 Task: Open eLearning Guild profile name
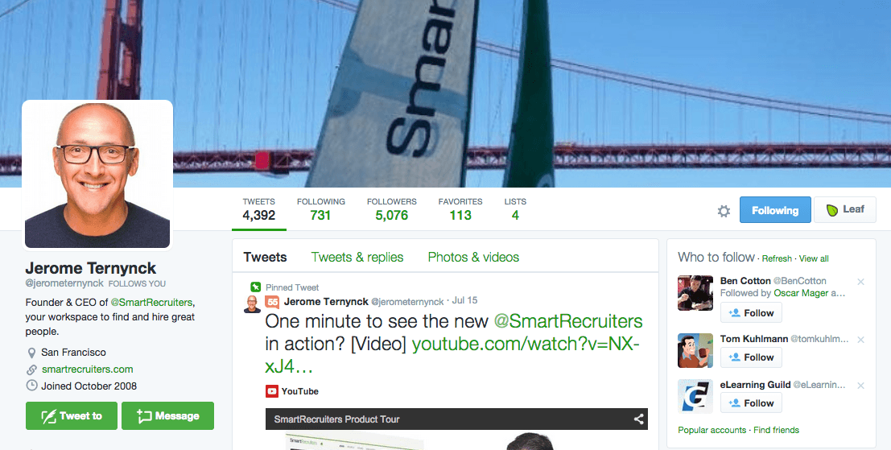point(755,385)
